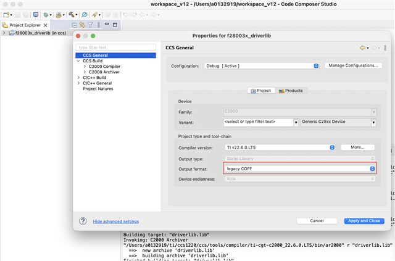Open Project Explorer filter funnel icon
The width and height of the screenshot is (395, 261).
point(90,25)
